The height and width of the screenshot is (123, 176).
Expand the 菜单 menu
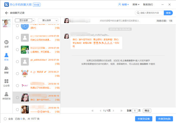coord(136,4)
